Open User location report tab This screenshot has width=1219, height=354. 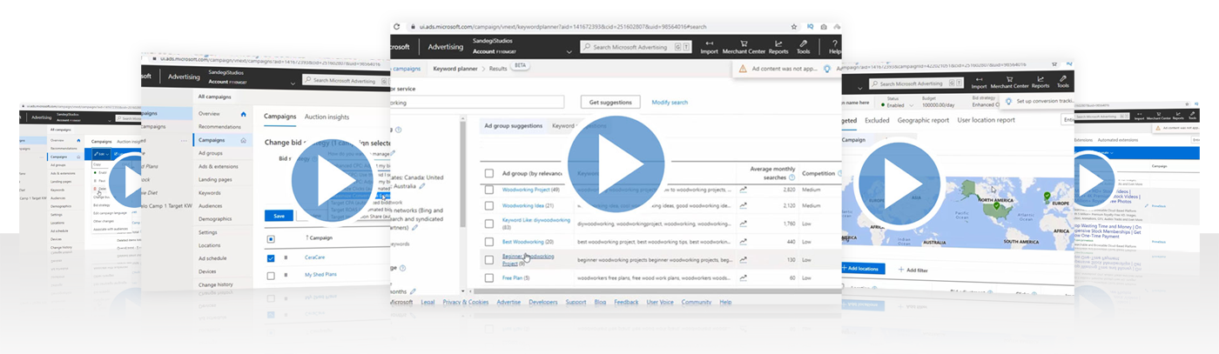986,120
